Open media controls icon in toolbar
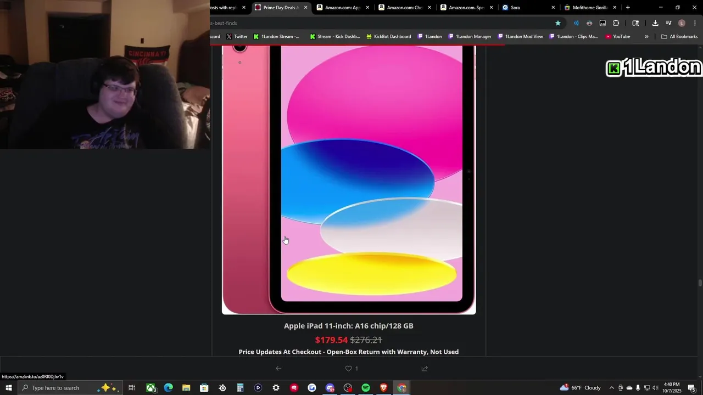The width and height of the screenshot is (703, 395). click(x=668, y=23)
